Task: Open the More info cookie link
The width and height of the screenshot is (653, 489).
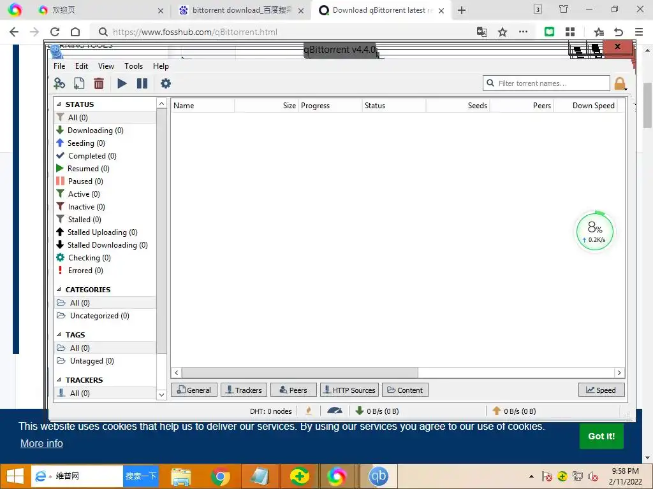Action: click(41, 443)
